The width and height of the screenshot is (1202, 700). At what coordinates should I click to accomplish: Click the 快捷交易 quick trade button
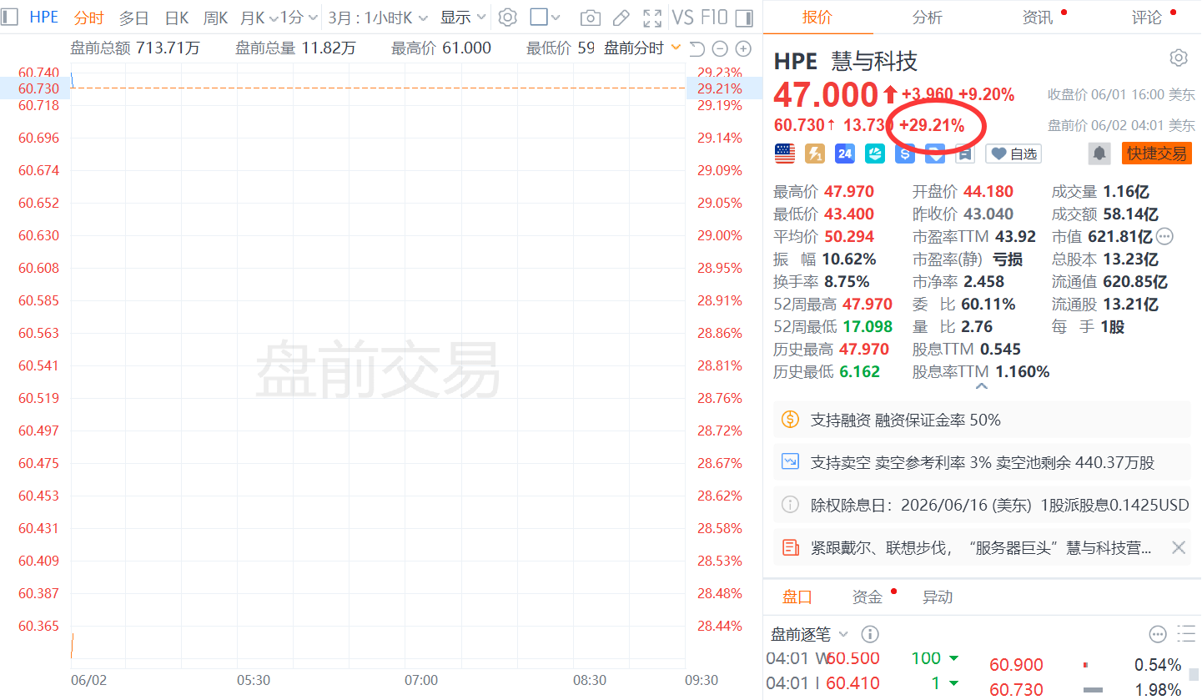coord(1157,154)
